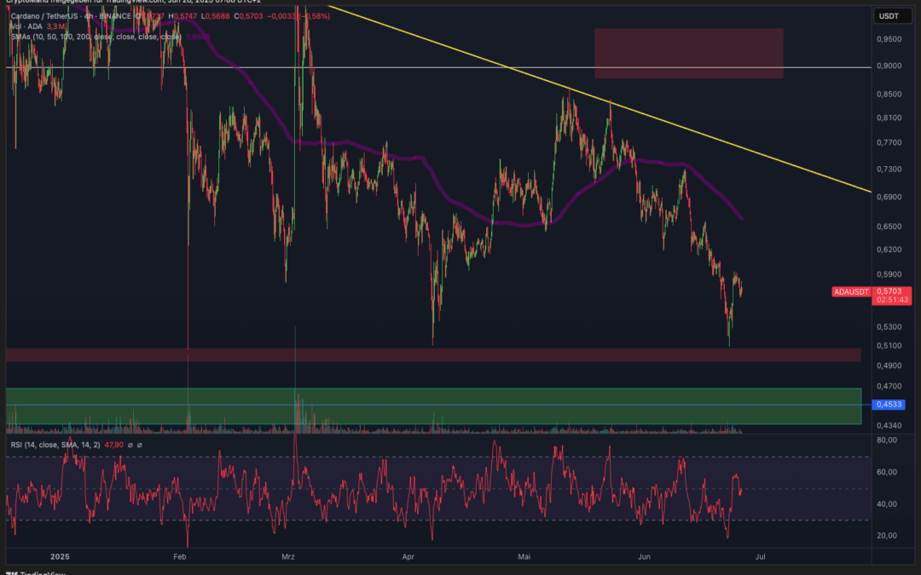921x575 pixels.
Task: Click the 0,8500 price axis label
Action: tap(889, 94)
